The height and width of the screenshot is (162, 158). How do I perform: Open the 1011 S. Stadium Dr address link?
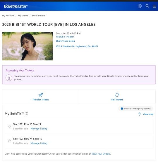[77, 46]
